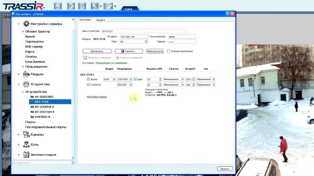
Task: Click the Выключить button
Action: [x=97, y=51]
